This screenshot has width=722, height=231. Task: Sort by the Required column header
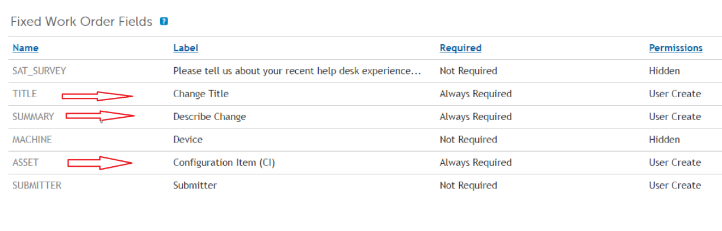[460, 48]
